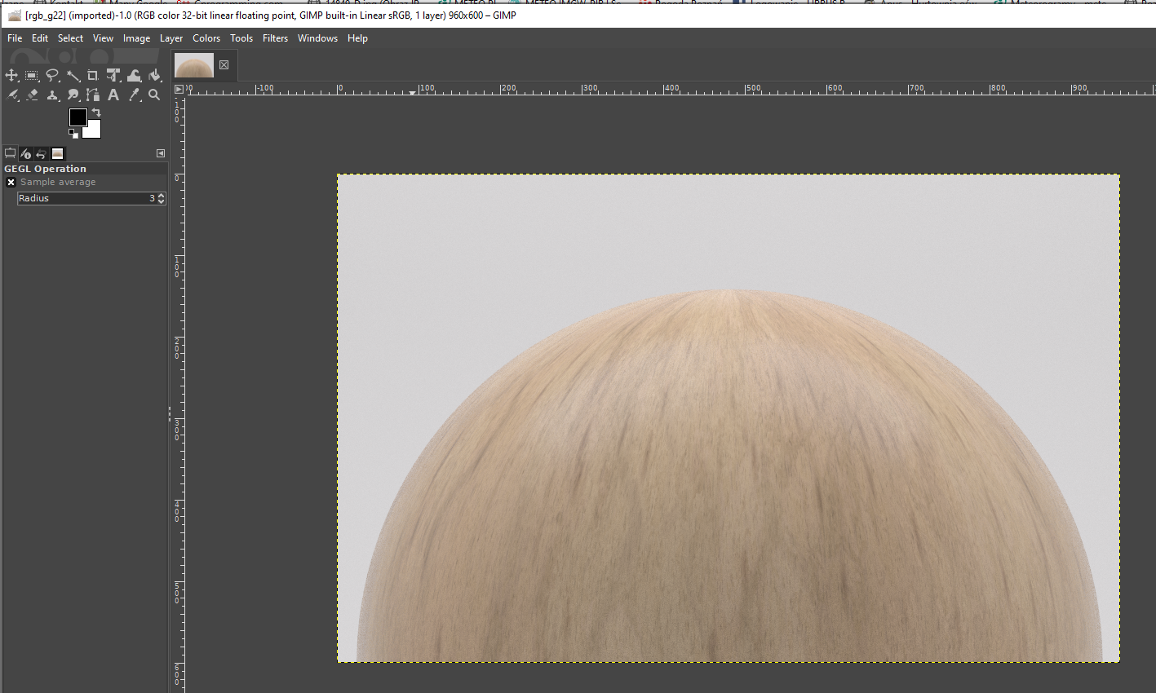Pick the Free Select lasso tool

point(52,76)
